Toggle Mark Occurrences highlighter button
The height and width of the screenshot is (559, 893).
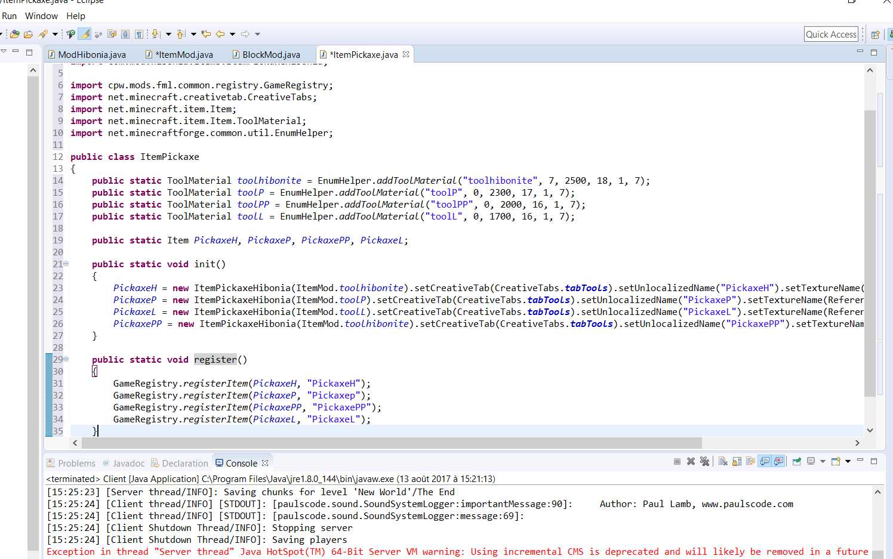[x=85, y=34]
